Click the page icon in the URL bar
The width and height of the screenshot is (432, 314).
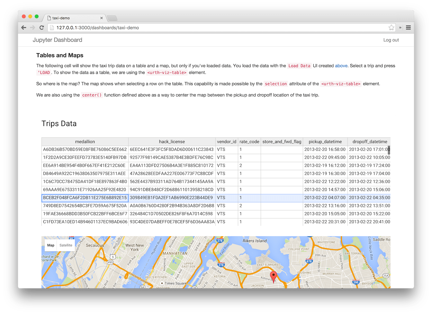(x=52, y=28)
